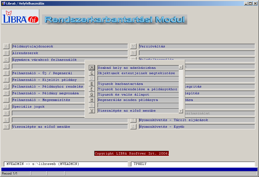Select Felhasználó – Megsemmisítés entry

tap(48, 100)
